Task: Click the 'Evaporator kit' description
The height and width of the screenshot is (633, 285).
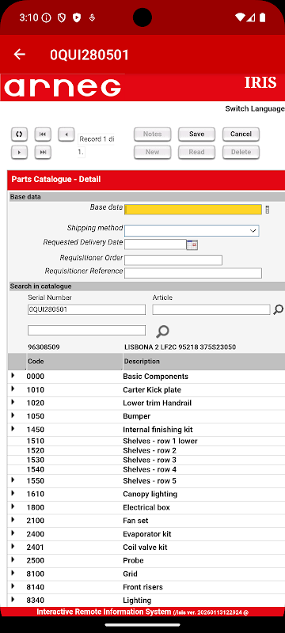Action: 147,533
